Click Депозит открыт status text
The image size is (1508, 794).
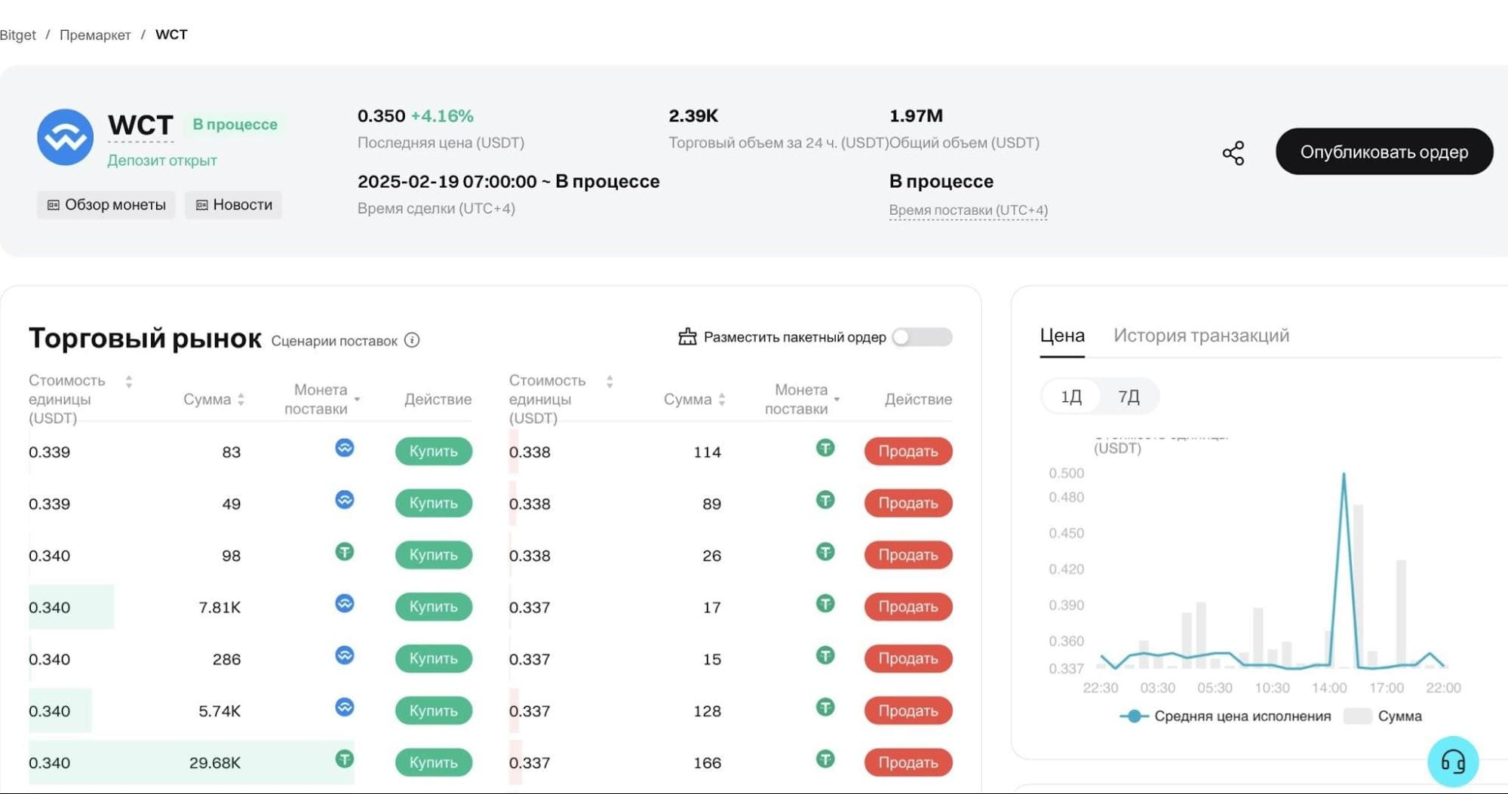click(162, 161)
